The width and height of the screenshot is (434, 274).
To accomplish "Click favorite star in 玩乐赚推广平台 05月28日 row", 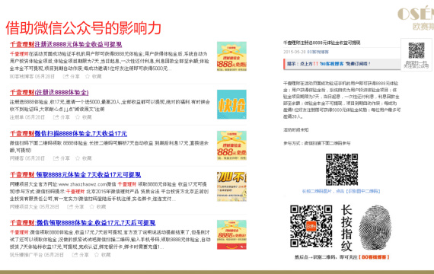I will pyautogui.click(x=97, y=255).
